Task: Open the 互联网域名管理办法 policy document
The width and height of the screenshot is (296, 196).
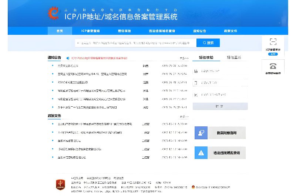Action: 69,141
